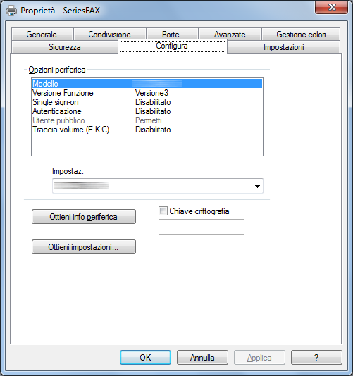
Task: Select the Traccia volume (E.K.C) row
Action: coord(147,130)
